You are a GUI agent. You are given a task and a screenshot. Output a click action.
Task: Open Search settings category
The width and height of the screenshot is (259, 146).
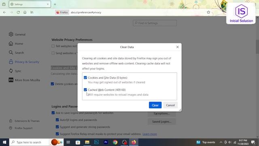(x=16, y=53)
